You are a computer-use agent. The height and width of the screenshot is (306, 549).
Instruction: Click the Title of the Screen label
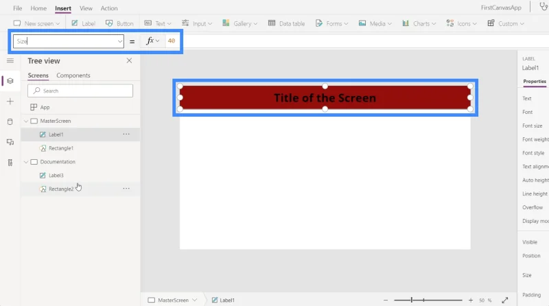(x=325, y=97)
